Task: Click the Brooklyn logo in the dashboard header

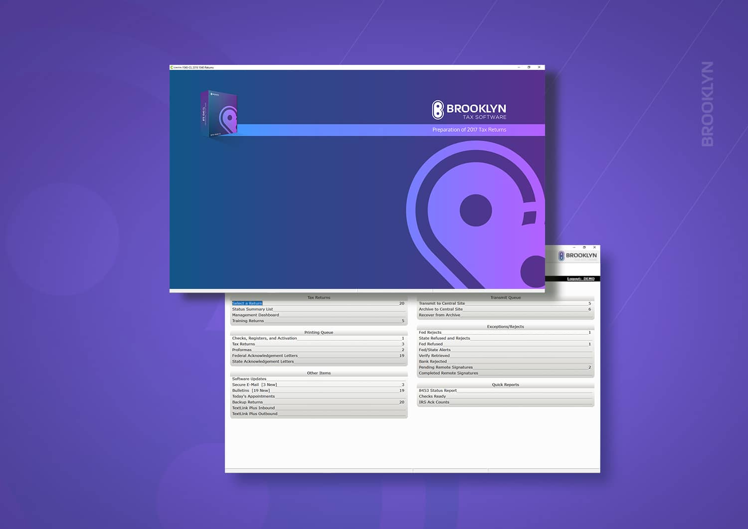Action: coord(577,256)
